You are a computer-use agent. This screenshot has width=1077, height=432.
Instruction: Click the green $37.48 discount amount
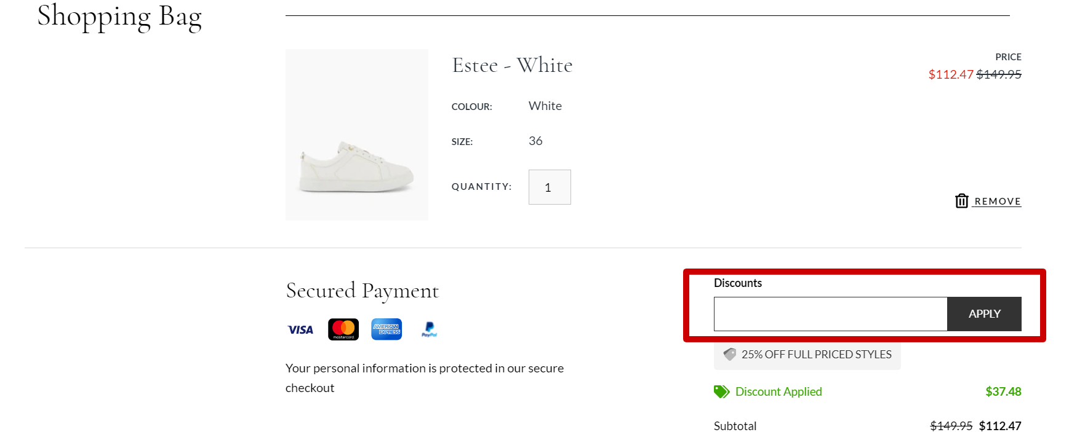(x=1003, y=392)
